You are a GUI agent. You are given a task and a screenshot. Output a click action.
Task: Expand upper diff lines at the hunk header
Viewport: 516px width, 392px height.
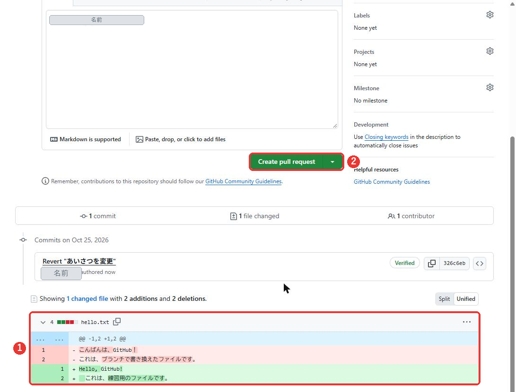click(50, 339)
